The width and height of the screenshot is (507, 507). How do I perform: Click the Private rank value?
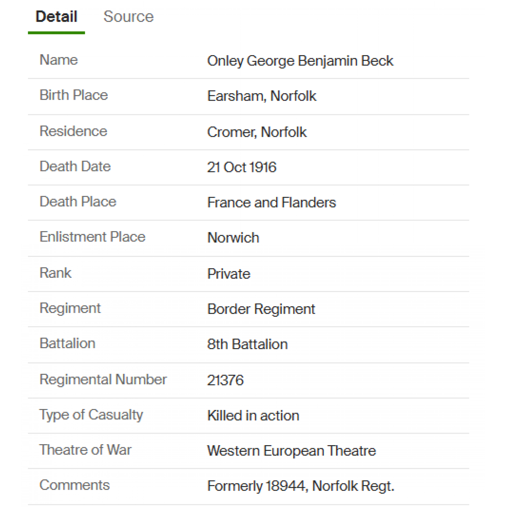coord(229,274)
